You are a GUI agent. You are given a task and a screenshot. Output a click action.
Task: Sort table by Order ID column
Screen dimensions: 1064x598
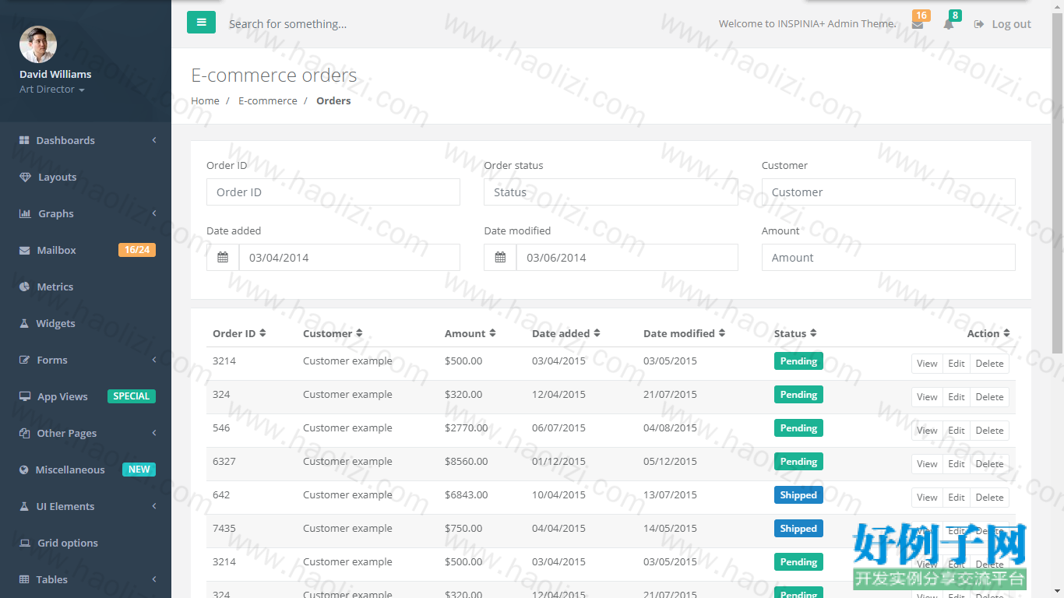(x=239, y=333)
